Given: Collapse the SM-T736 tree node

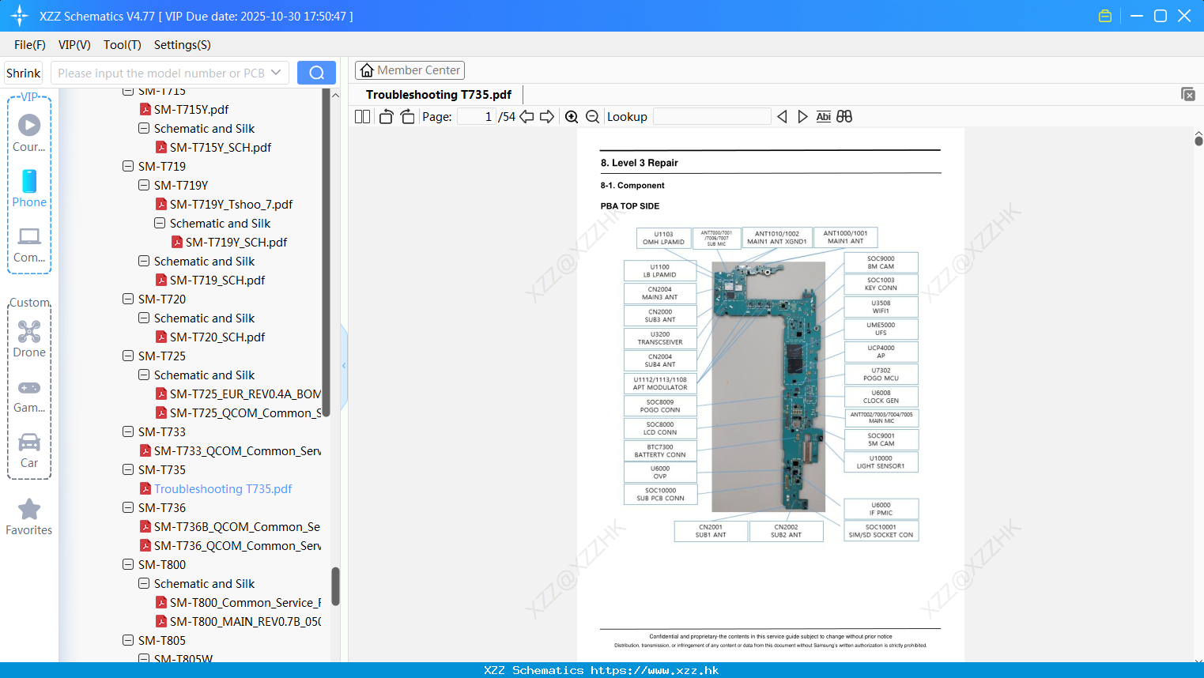Looking at the screenshot, I should pos(128,507).
